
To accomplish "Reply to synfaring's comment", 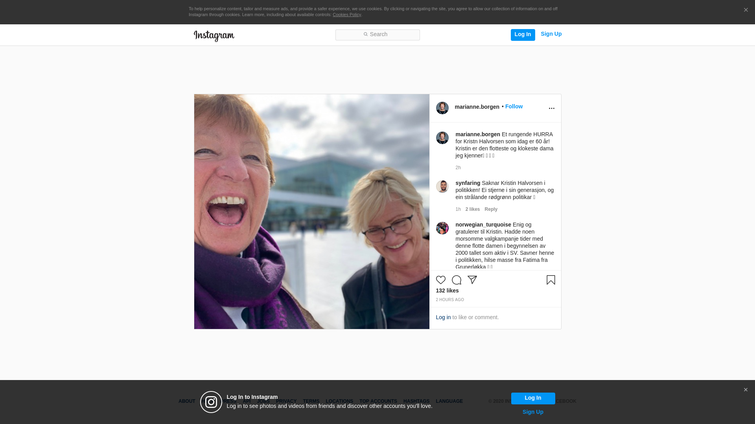I will 491,209.
